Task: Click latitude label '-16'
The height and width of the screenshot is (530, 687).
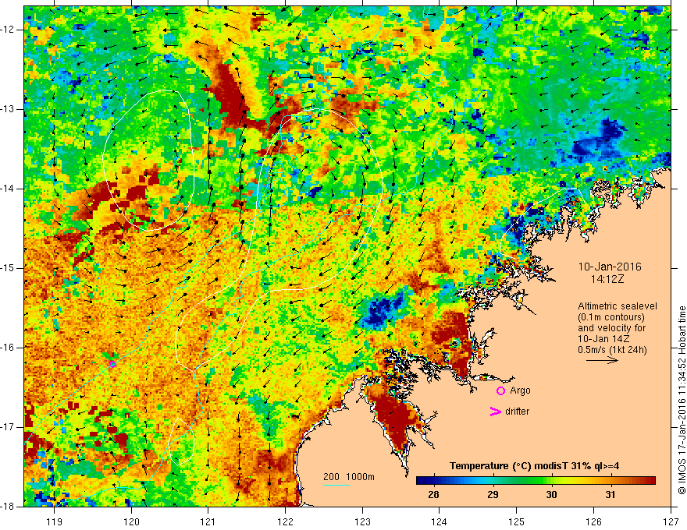Action: click(x=9, y=347)
